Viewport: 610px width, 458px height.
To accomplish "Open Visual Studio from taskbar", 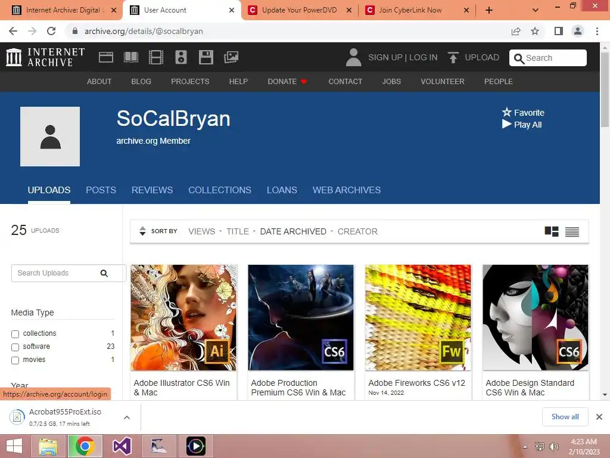I will [x=122, y=446].
